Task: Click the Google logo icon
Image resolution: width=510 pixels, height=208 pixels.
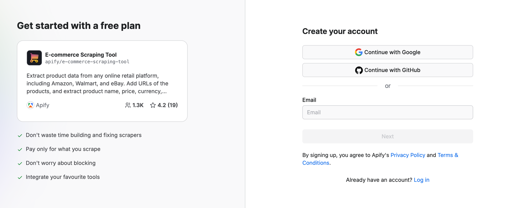Action: click(x=358, y=52)
